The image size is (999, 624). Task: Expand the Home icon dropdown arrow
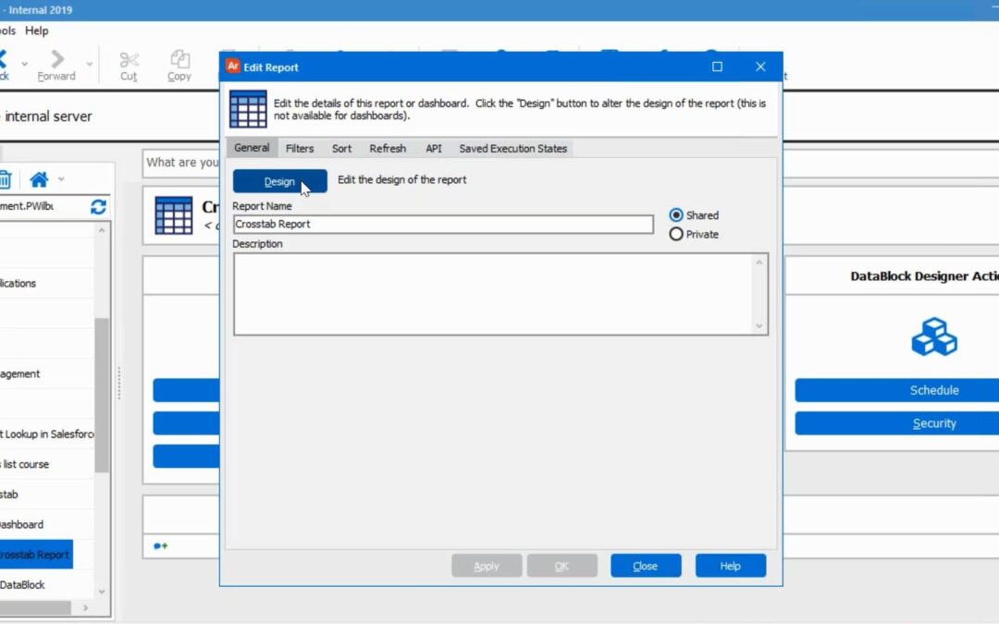61,179
